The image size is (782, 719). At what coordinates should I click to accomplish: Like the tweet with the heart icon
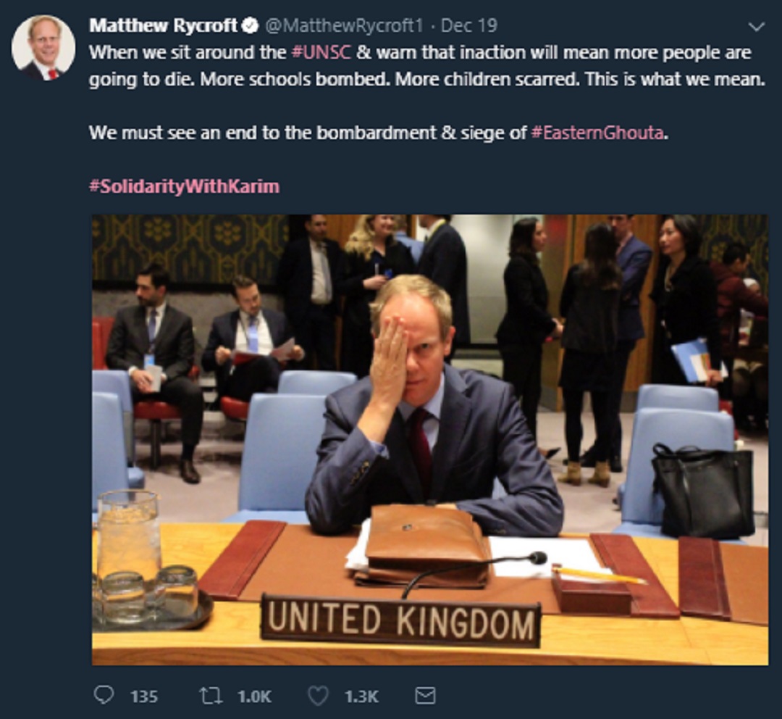tap(318, 696)
